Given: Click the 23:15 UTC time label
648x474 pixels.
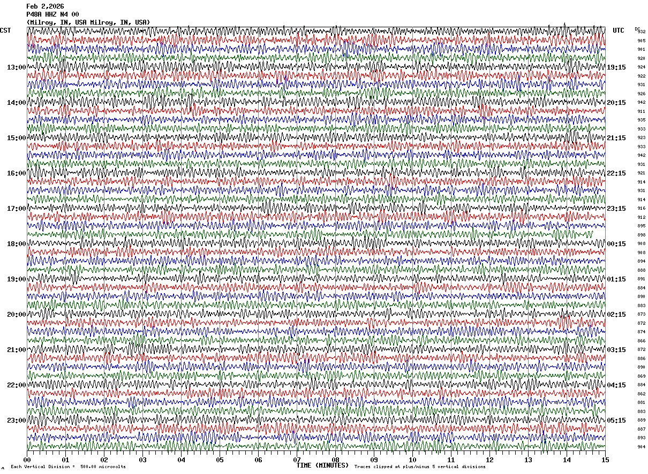Looking at the screenshot, I should [x=616, y=209].
